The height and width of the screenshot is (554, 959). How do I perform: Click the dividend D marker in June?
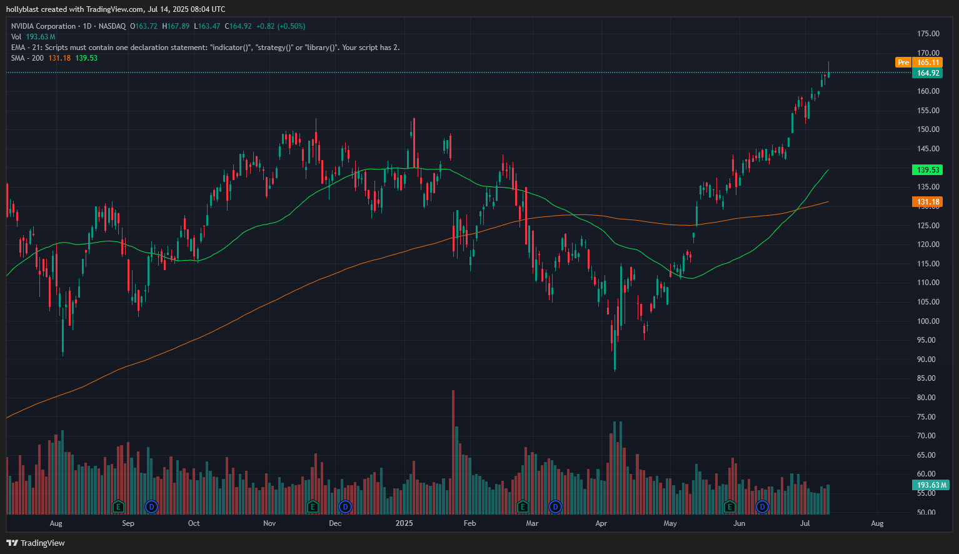click(x=761, y=506)
